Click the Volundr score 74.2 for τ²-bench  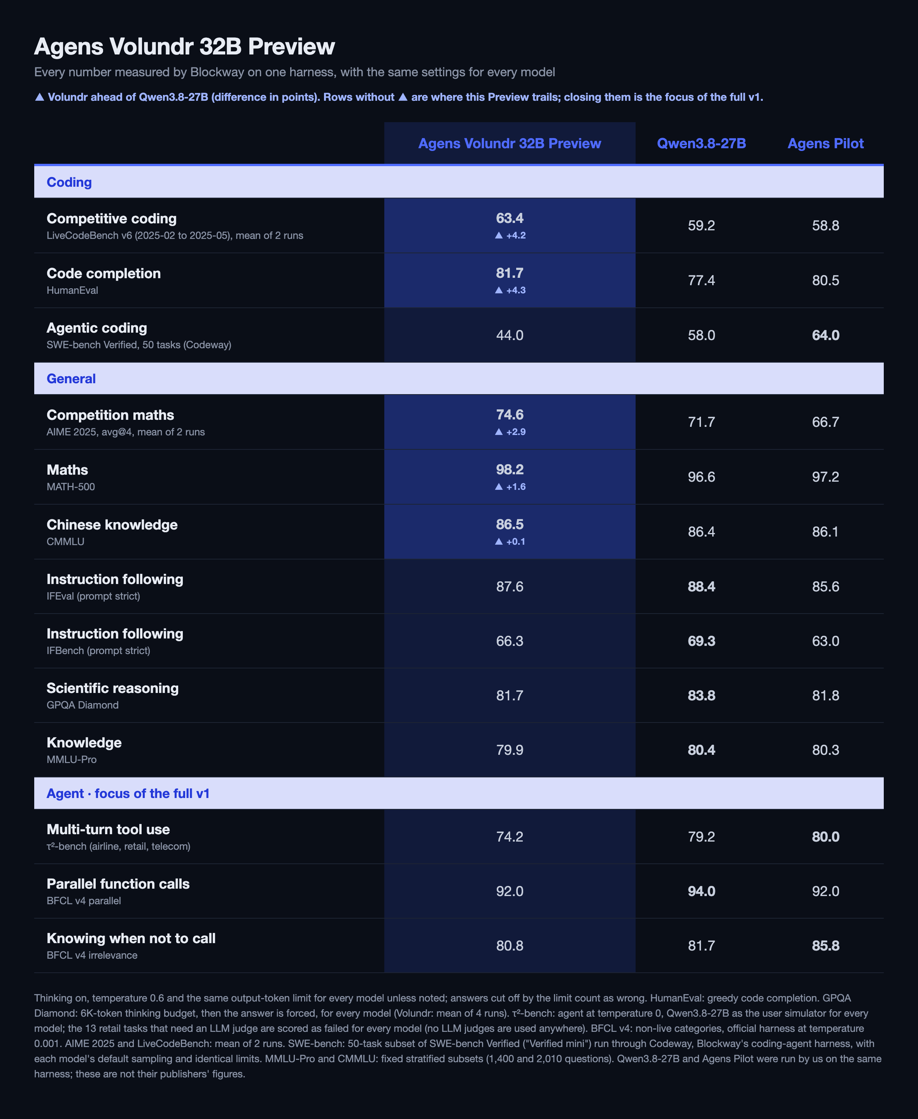coord(510,837)
